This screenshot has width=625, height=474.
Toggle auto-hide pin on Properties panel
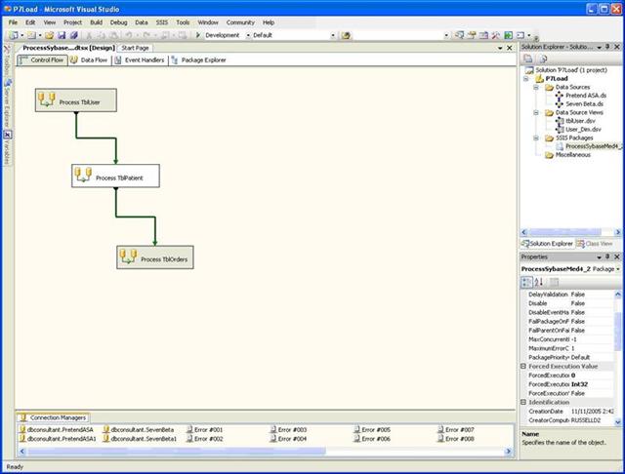607,257
